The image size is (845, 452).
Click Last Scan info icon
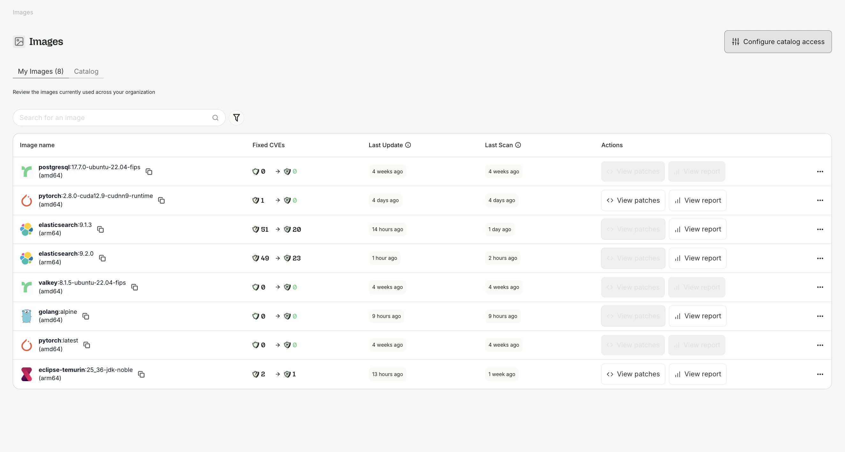point(518,145)
